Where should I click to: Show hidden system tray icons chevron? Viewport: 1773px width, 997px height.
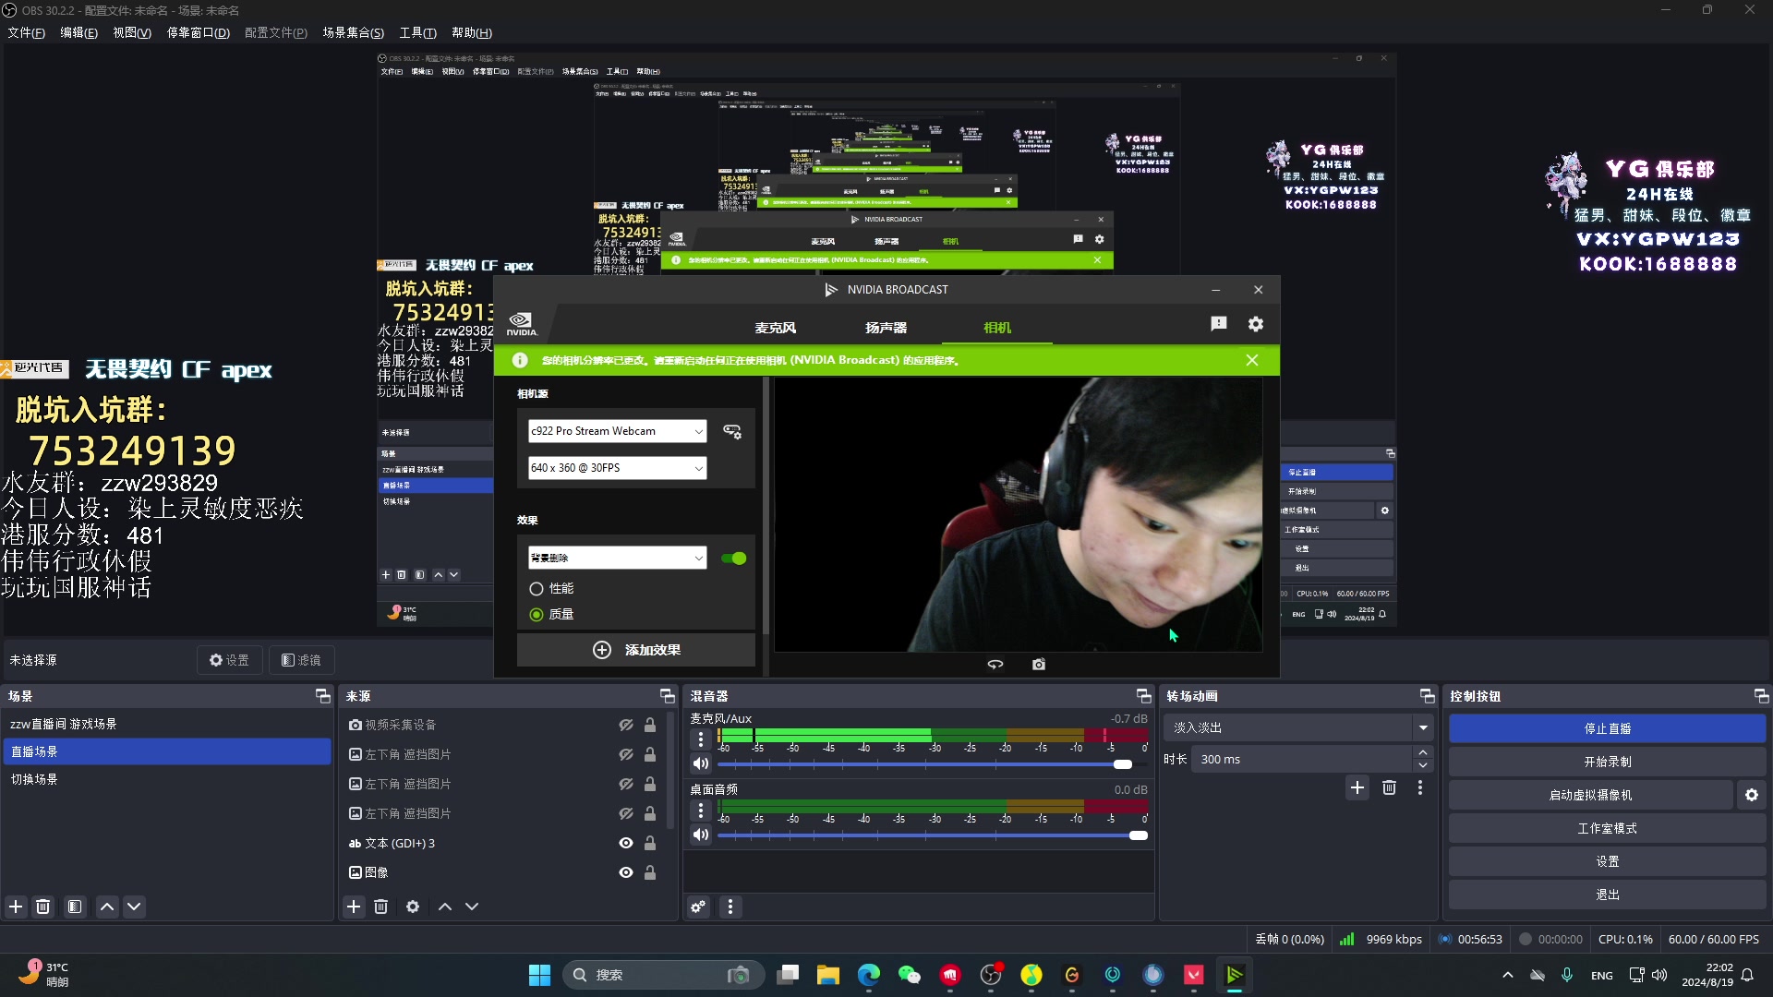point(1508,975)
